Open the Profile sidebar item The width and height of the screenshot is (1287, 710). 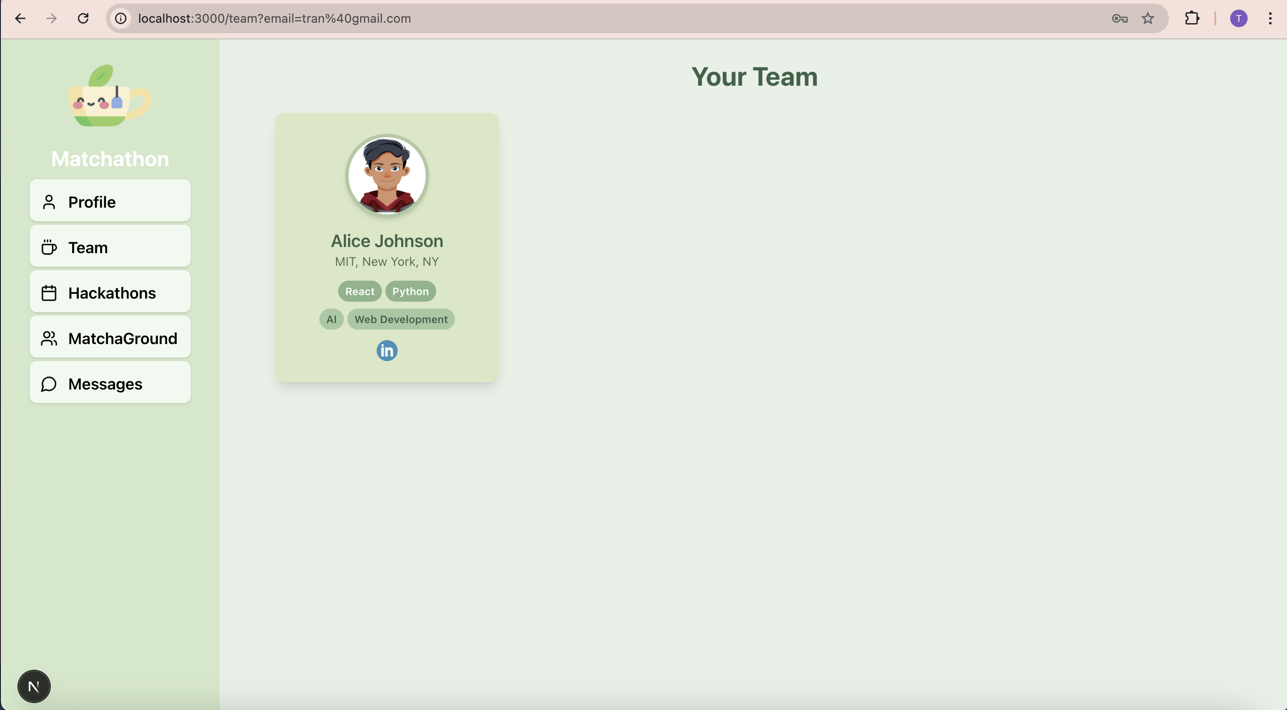110,201
